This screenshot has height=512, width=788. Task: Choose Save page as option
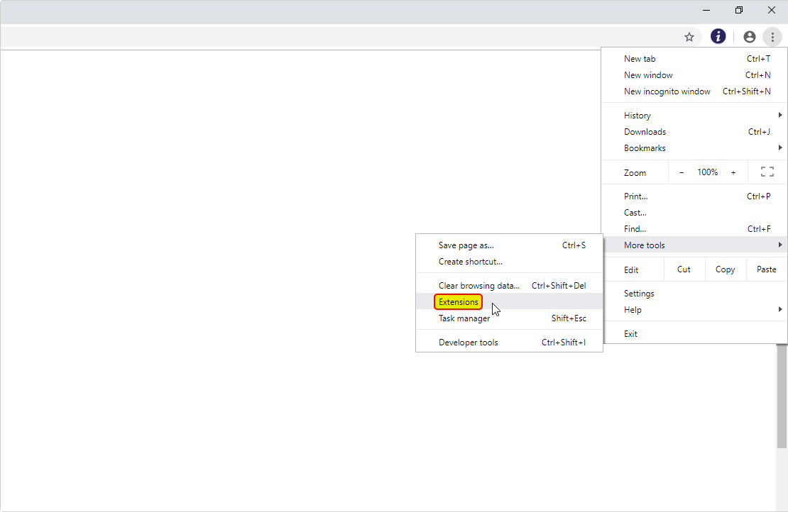pos(466,245)
